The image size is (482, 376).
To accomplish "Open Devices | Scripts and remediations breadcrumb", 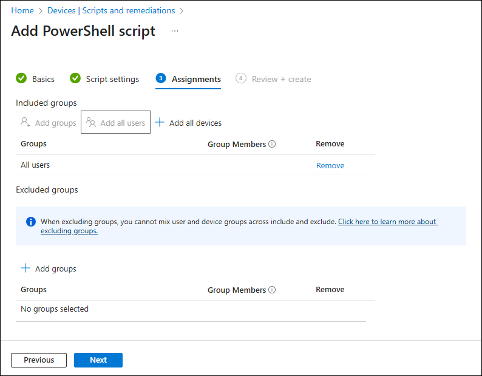I will coord(111,10).
